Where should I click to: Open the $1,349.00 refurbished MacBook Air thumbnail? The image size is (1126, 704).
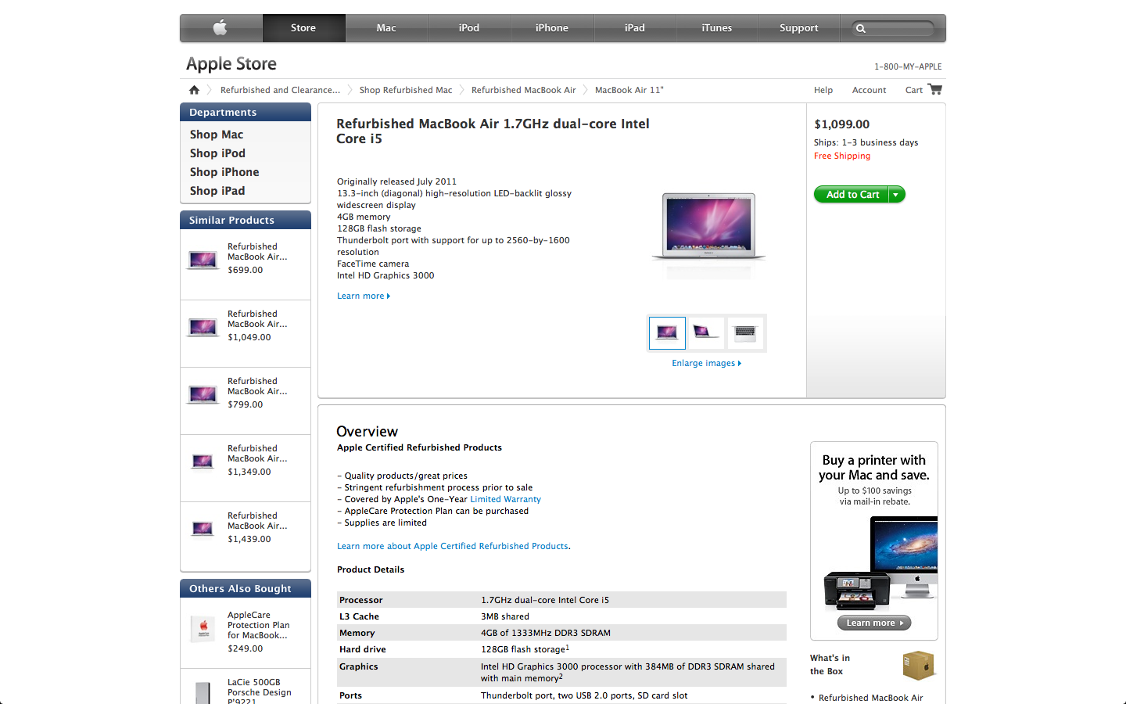click(203, 462)
